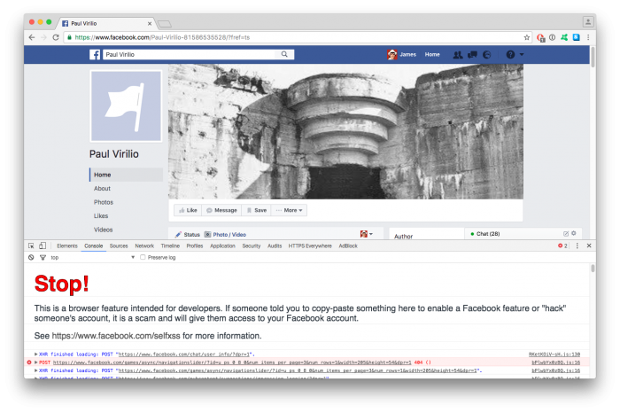Viewport: 620px width, 413px height.
Task: Open DevTools three-dot customize menu
Action: 577,245
